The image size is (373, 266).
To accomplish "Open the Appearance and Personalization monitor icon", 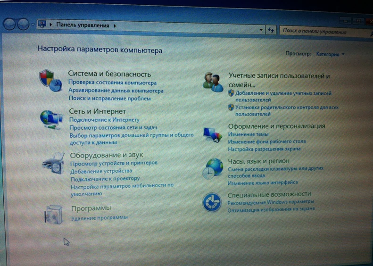I will [x=213, y=135].
